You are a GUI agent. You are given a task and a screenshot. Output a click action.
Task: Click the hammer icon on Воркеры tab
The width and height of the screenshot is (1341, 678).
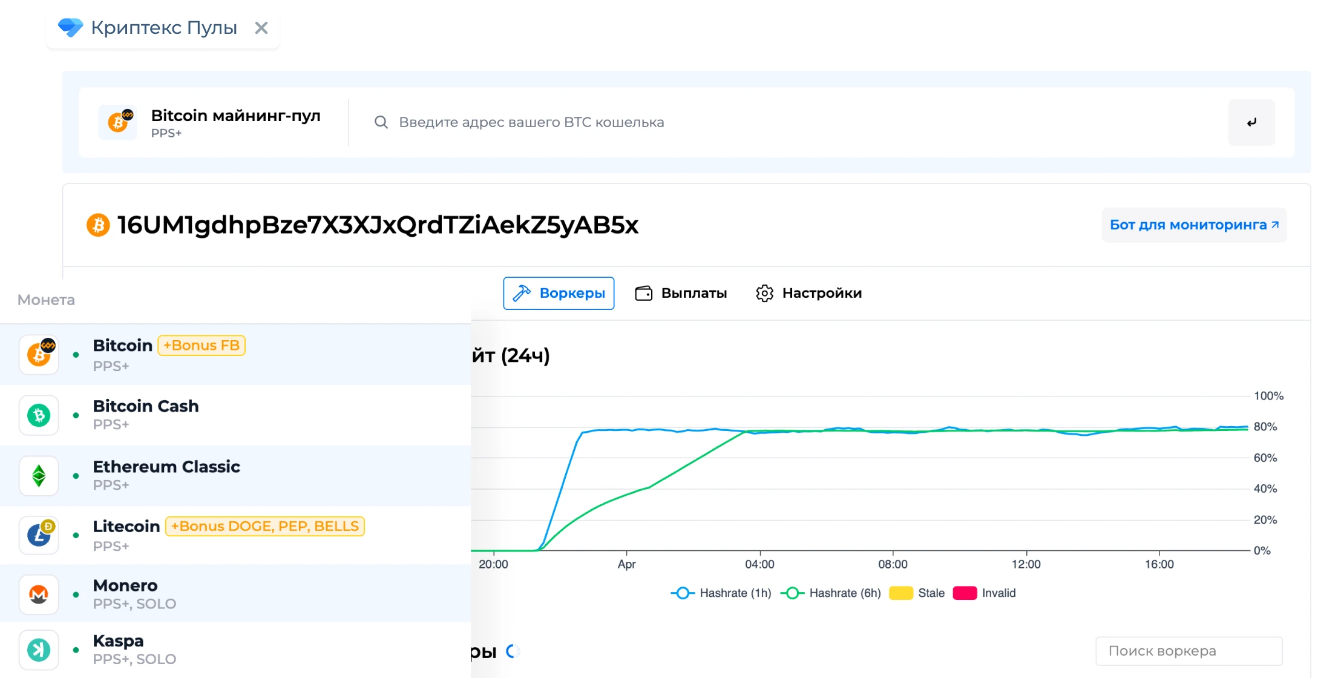[521, 293]
